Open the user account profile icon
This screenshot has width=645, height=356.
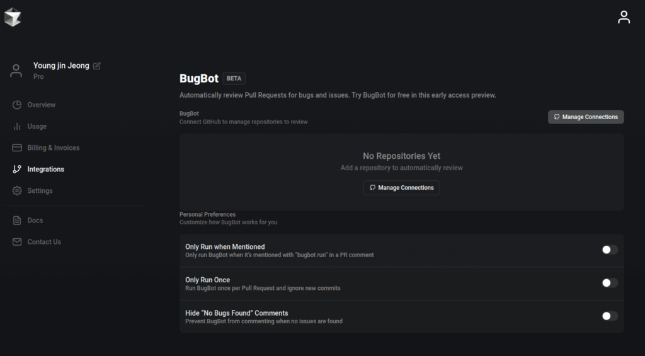(x=624, y=17)
